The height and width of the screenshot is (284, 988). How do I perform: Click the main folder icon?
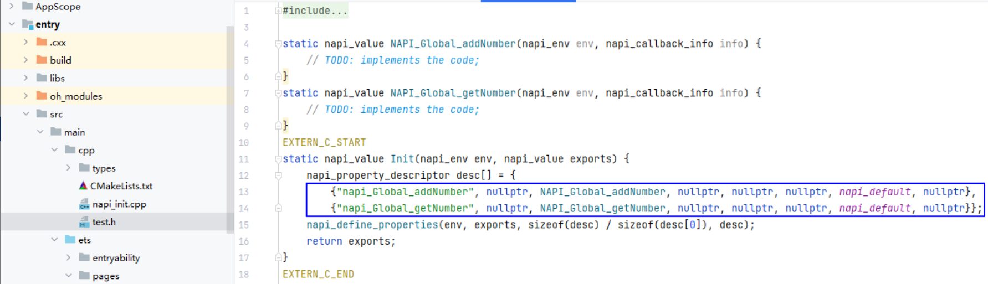tap(56, 132)
